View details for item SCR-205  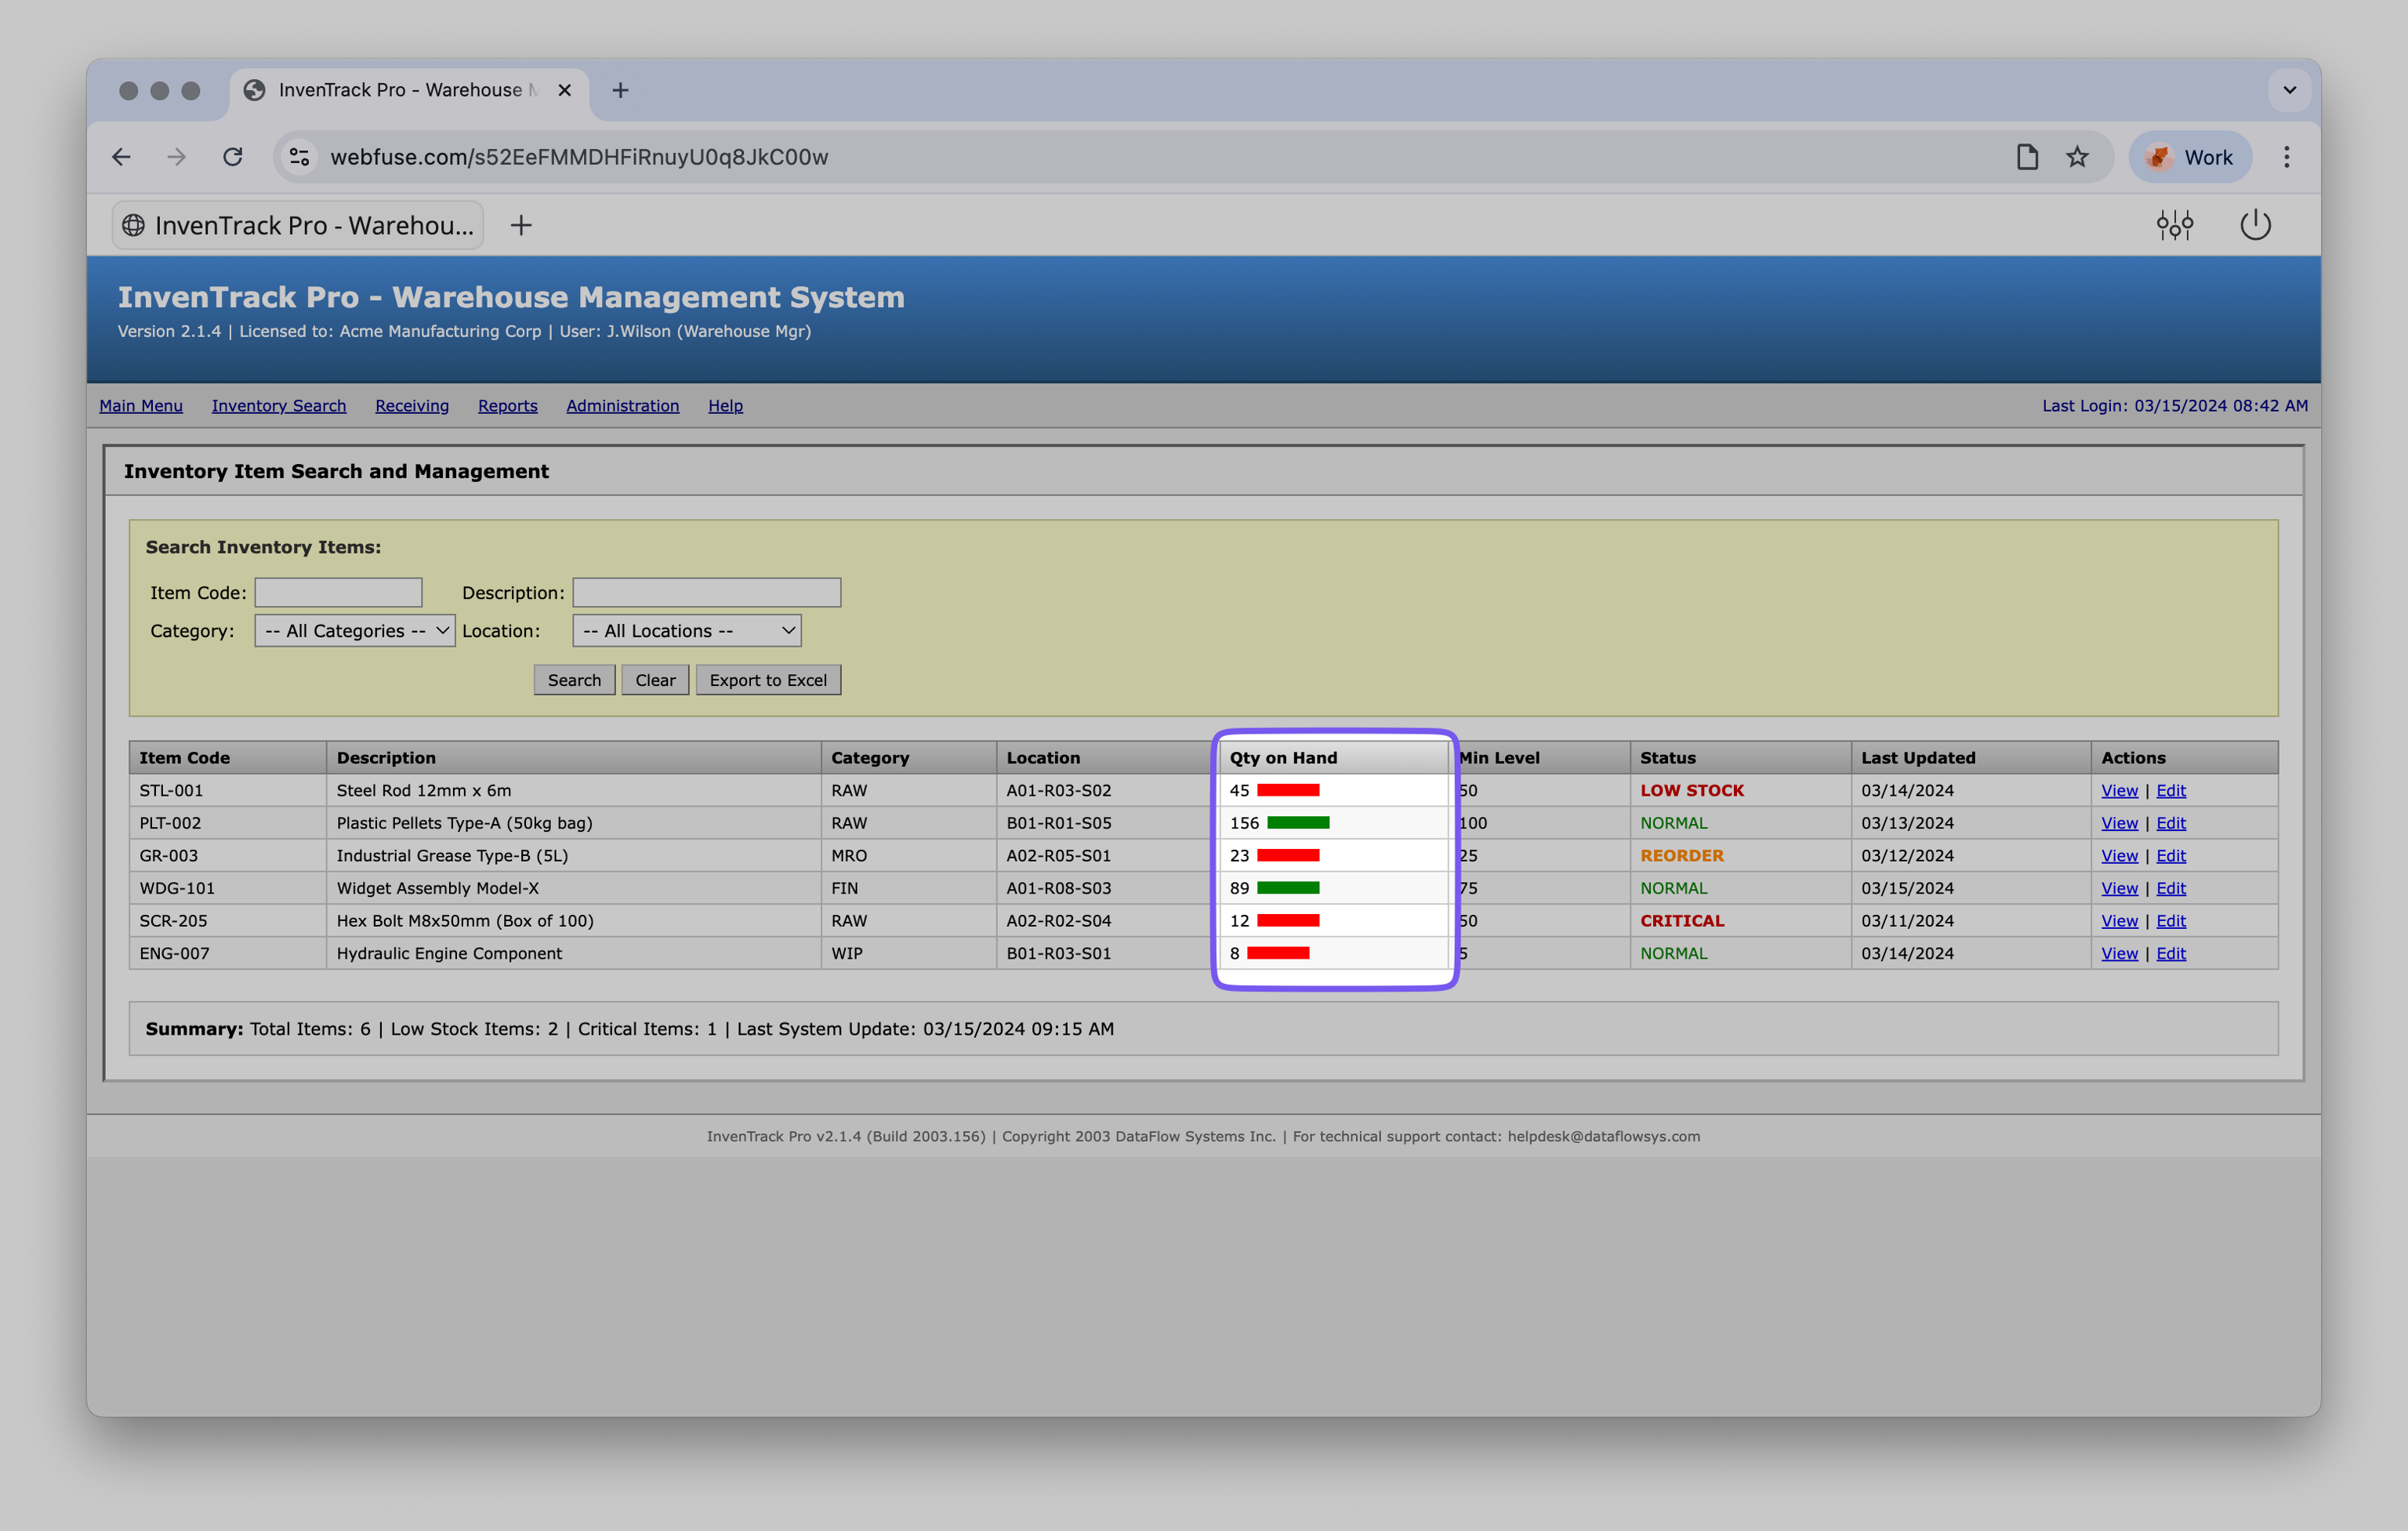pyautogui.click(x=2119, y=920)
